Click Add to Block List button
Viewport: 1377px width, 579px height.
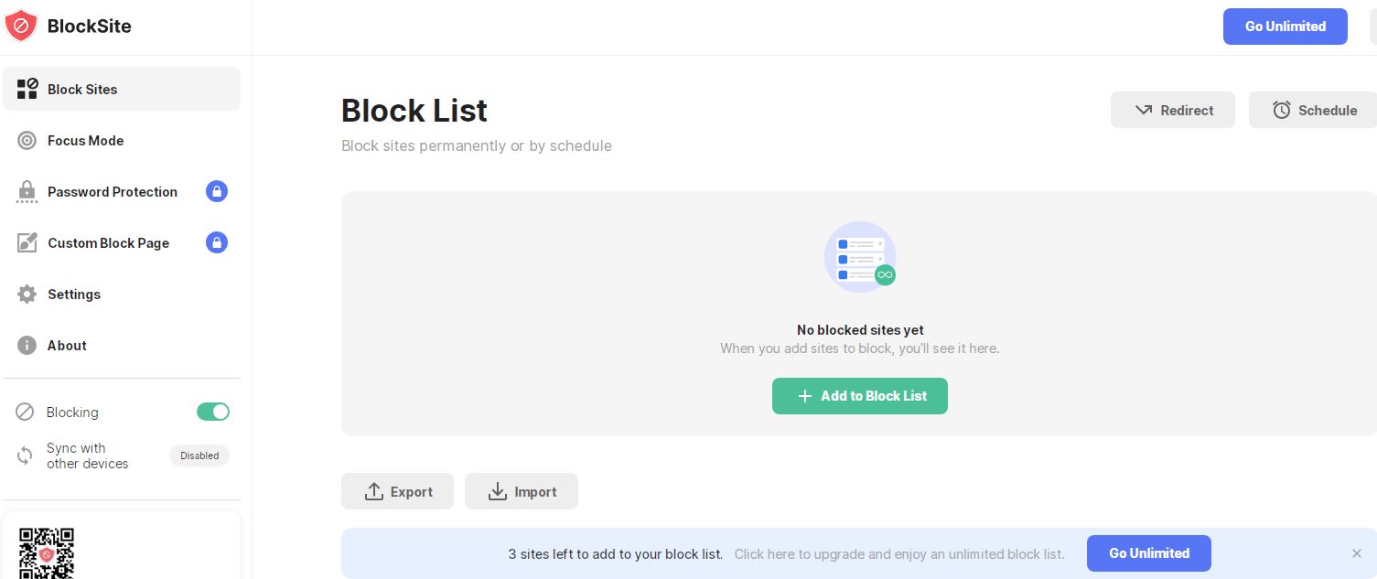[x=859, y=396]
